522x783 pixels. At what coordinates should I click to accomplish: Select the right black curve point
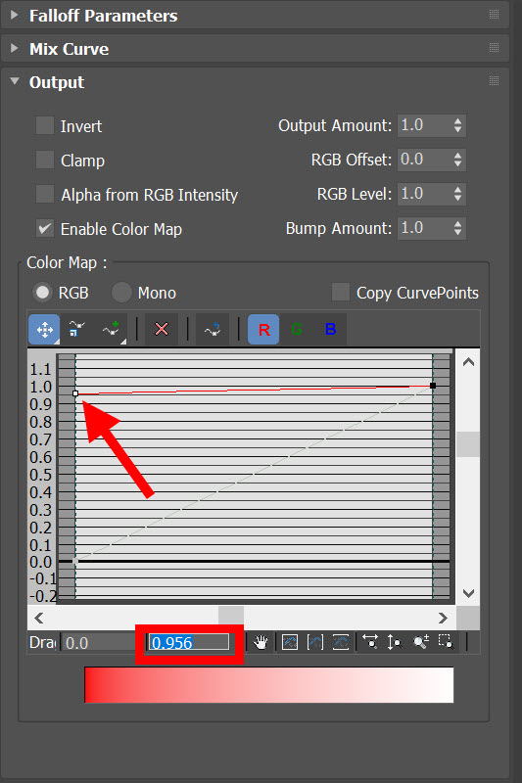433,386
